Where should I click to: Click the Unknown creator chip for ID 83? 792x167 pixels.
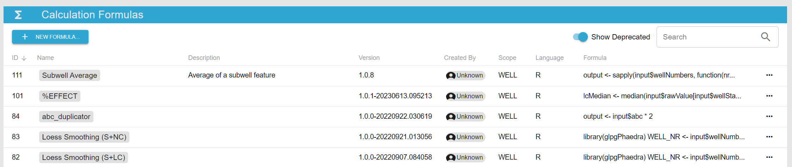(x=465, y=137)
